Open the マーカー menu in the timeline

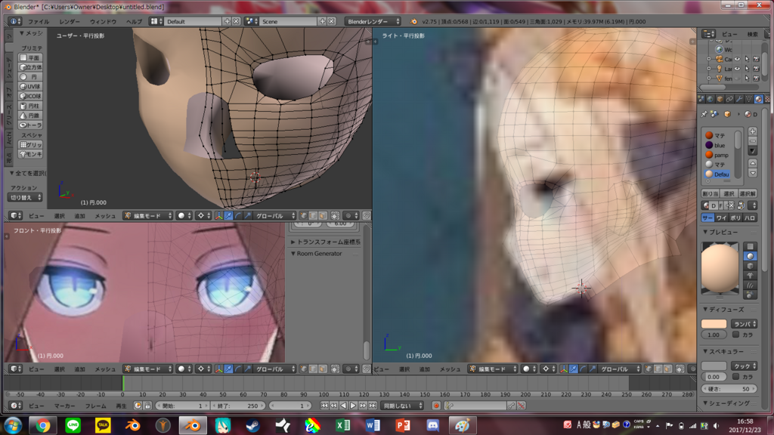pyautogui.click(x=65, y=406)
